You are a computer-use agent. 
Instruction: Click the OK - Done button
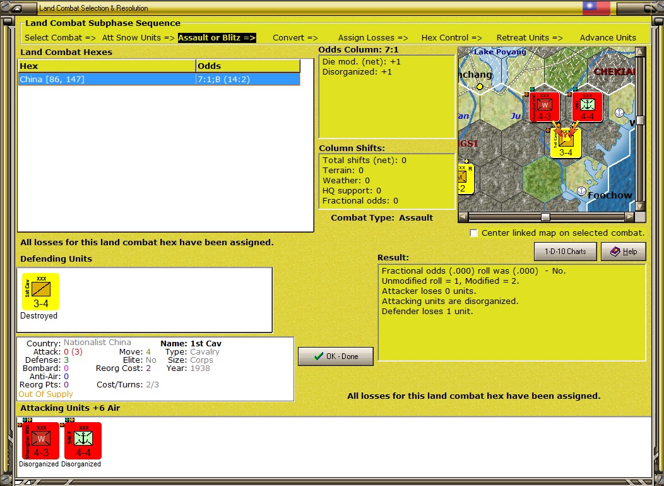point(336,356)
